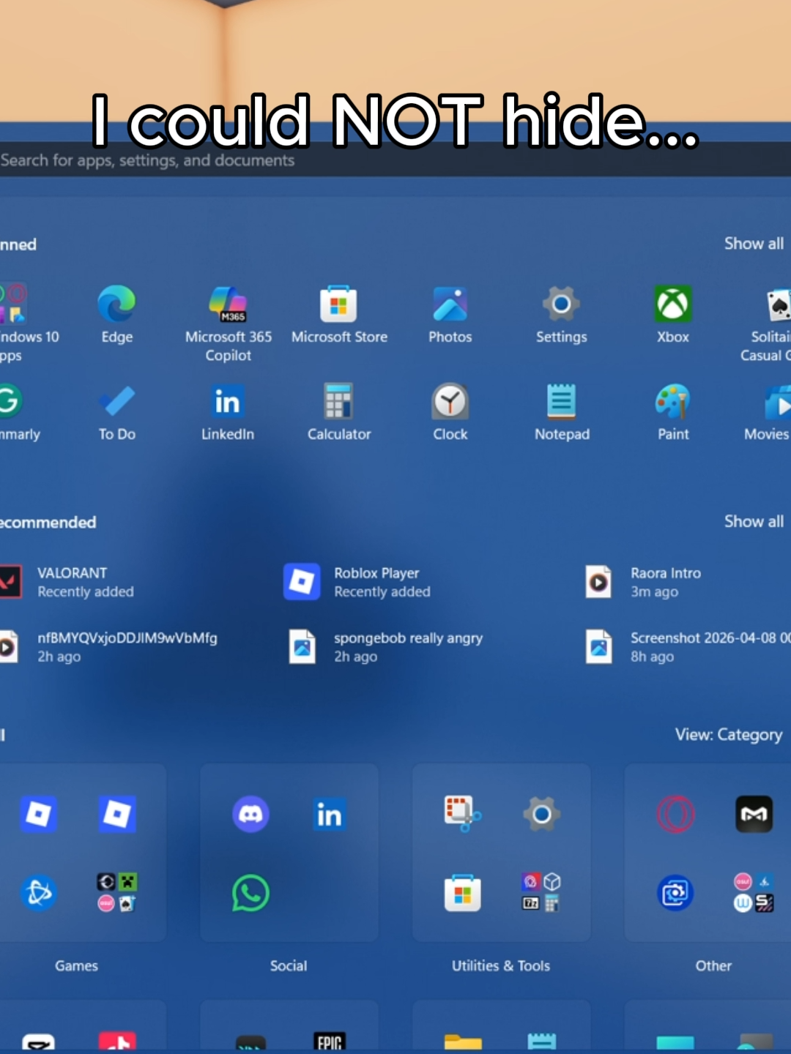Launch the Epic Games icon
Viewport: 791px width, 1054px height.
pyautogui.click(x=329, y=1042)
